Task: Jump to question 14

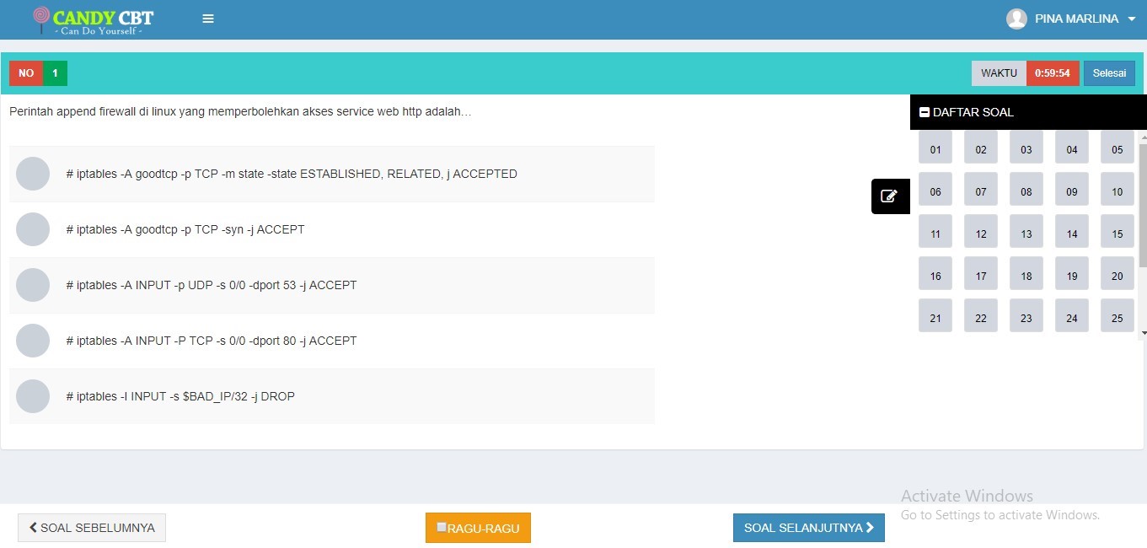Action: pyautogui.click(x=1072, y=233)
